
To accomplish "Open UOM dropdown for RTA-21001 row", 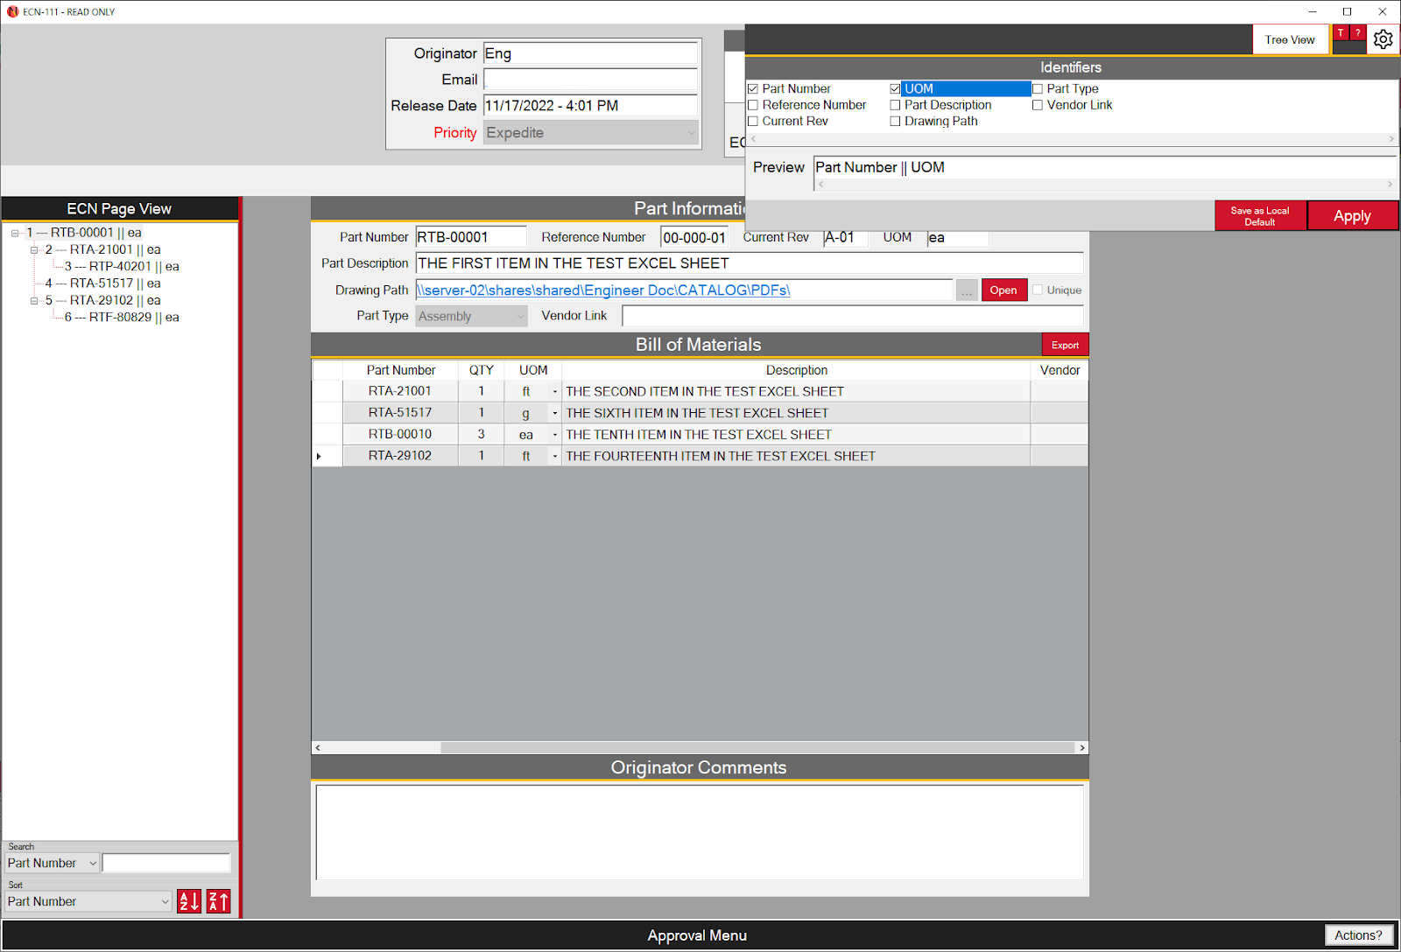I will click(x=554, y=392).
